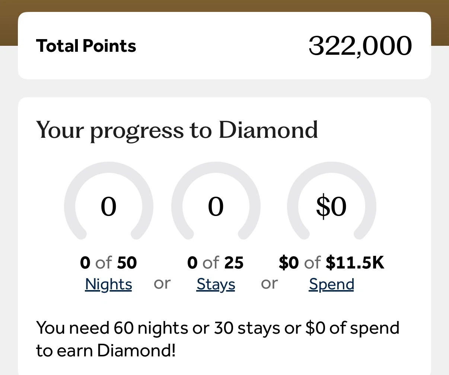Click the Total Points label
449x375 pixels.
click(x=86, y=46)
